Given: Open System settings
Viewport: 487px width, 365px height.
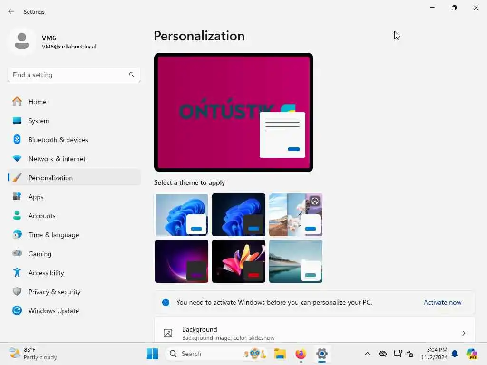Looking at the screenshot, I should pos(74,120).
